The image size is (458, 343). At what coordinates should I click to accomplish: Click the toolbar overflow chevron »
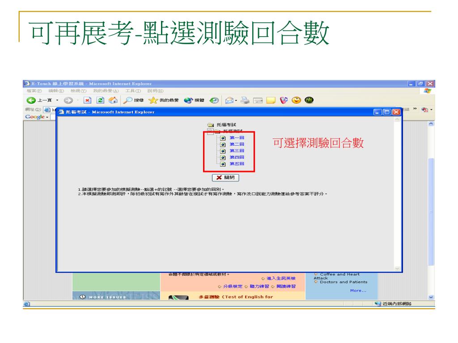(415, 109)
